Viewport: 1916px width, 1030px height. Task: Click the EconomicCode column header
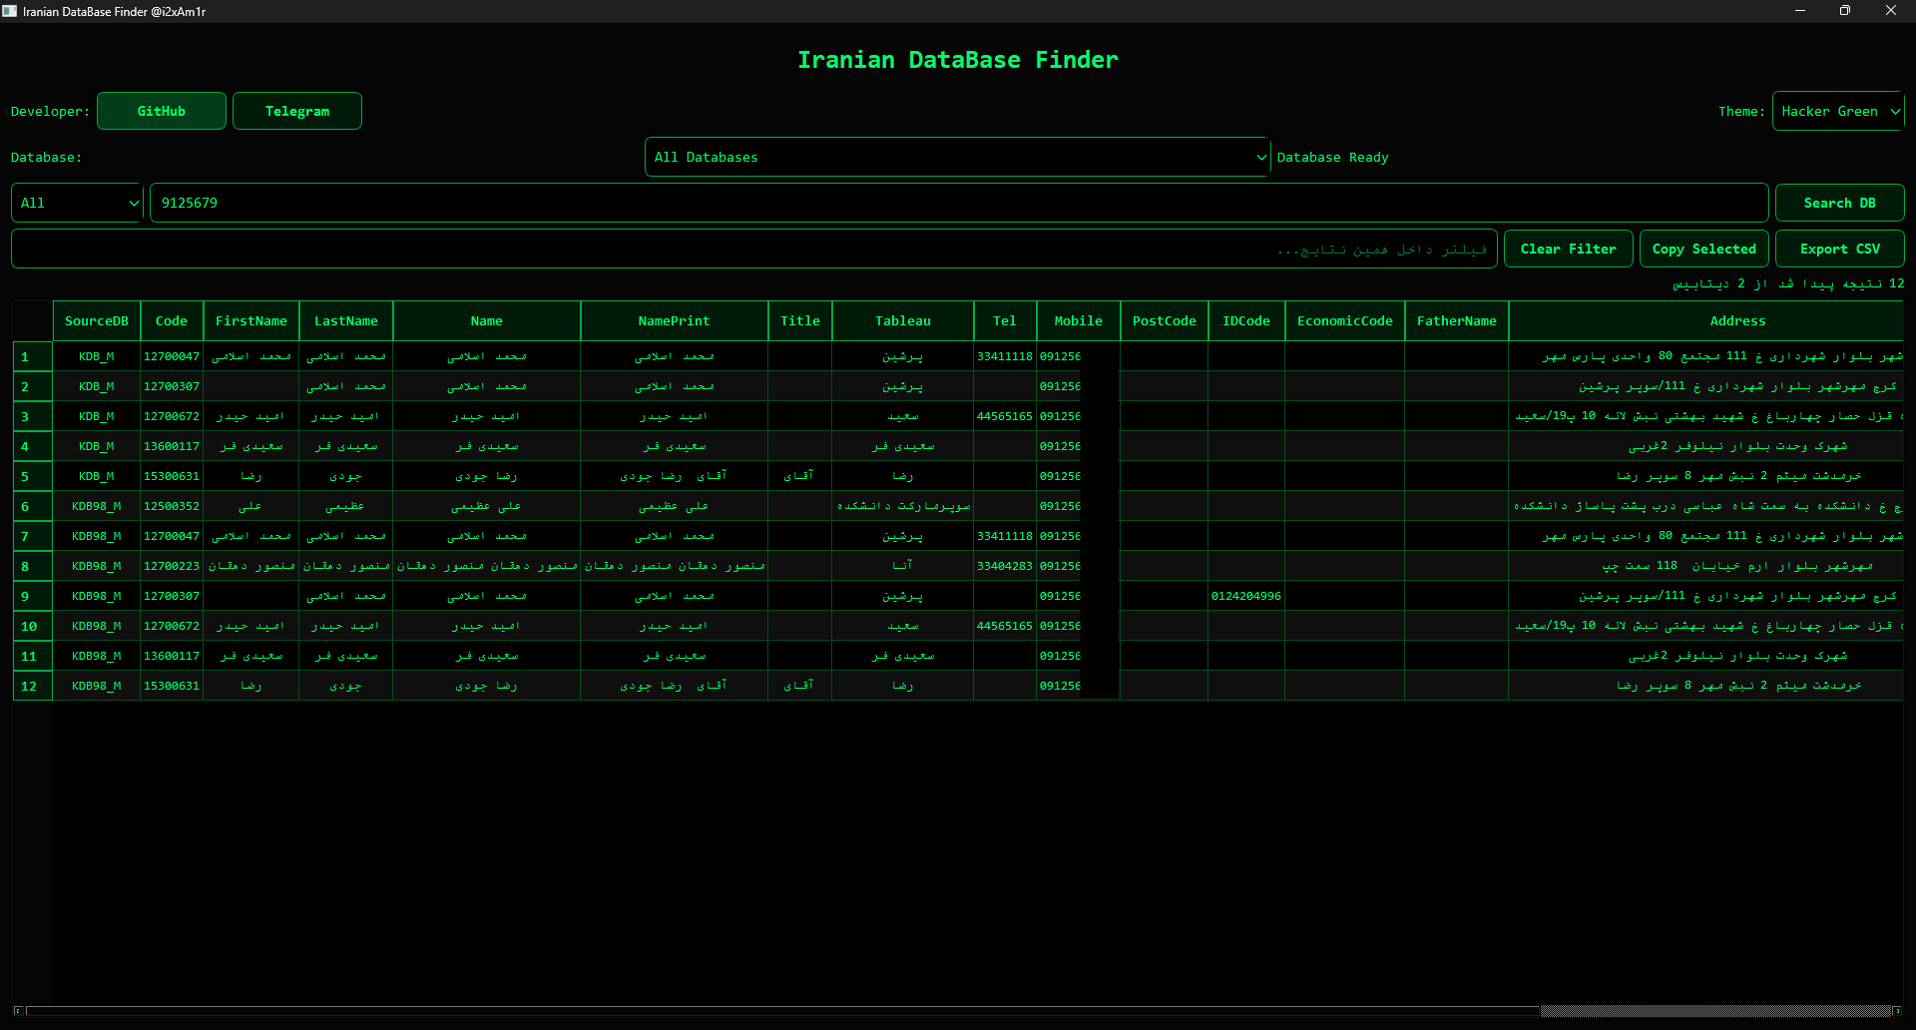click(1345, 320)
